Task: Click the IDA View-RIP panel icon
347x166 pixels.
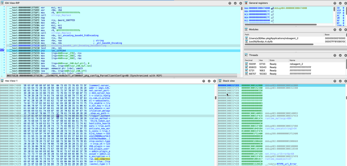Action: pyautogui.click(x=3, y=2)
